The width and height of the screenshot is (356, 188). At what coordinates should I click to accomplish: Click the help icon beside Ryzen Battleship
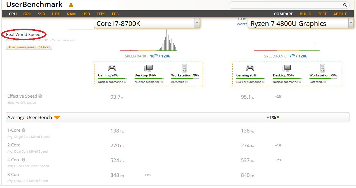point(325,82)
